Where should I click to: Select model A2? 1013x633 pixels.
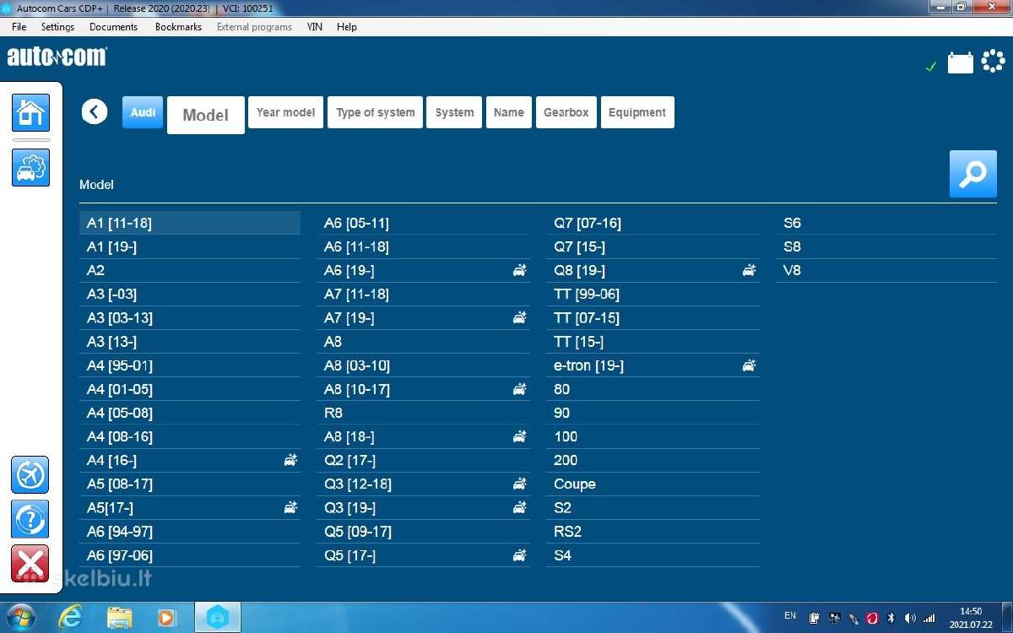pyautogui.click(x=190, y=270)
